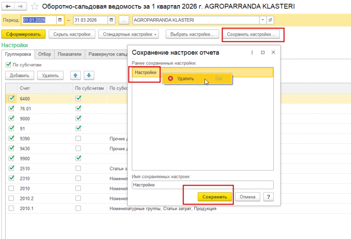351x239 pixels.
Task: Click Скрыть настройки button
Action: coord(72,34)
